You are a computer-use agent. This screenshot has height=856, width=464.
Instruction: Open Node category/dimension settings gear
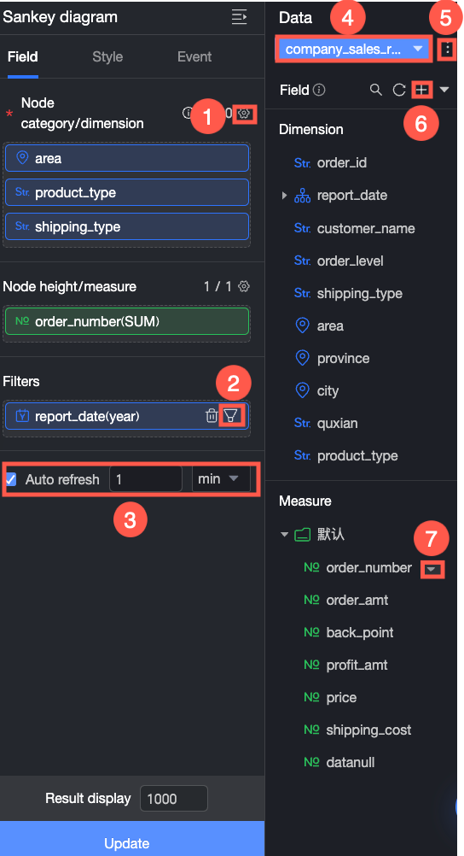[244, 114]
